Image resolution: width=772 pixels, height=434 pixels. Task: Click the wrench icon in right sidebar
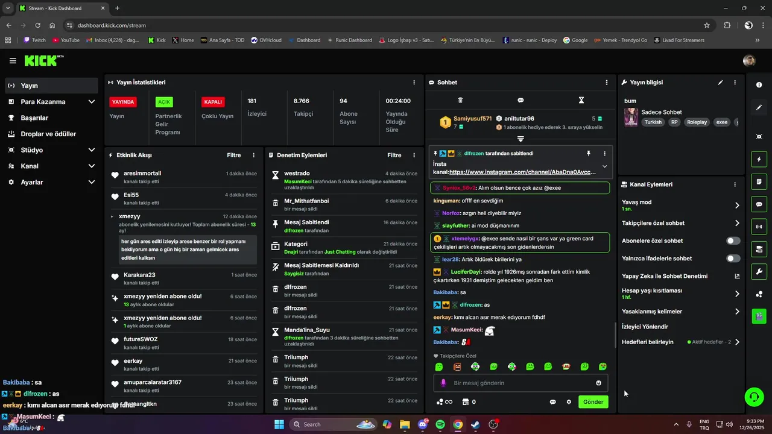(759, 271)
